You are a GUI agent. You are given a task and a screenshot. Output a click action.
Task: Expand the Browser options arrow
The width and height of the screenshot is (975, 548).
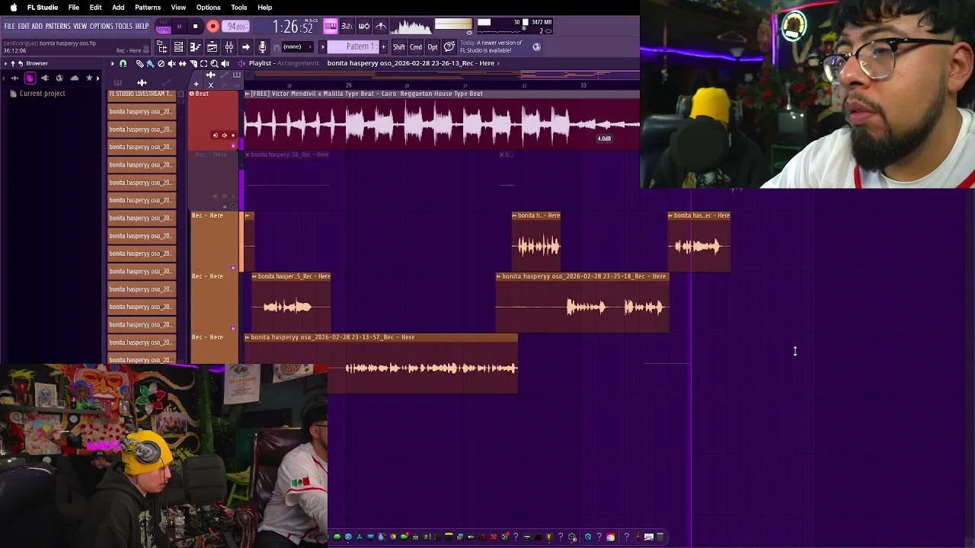5,63
